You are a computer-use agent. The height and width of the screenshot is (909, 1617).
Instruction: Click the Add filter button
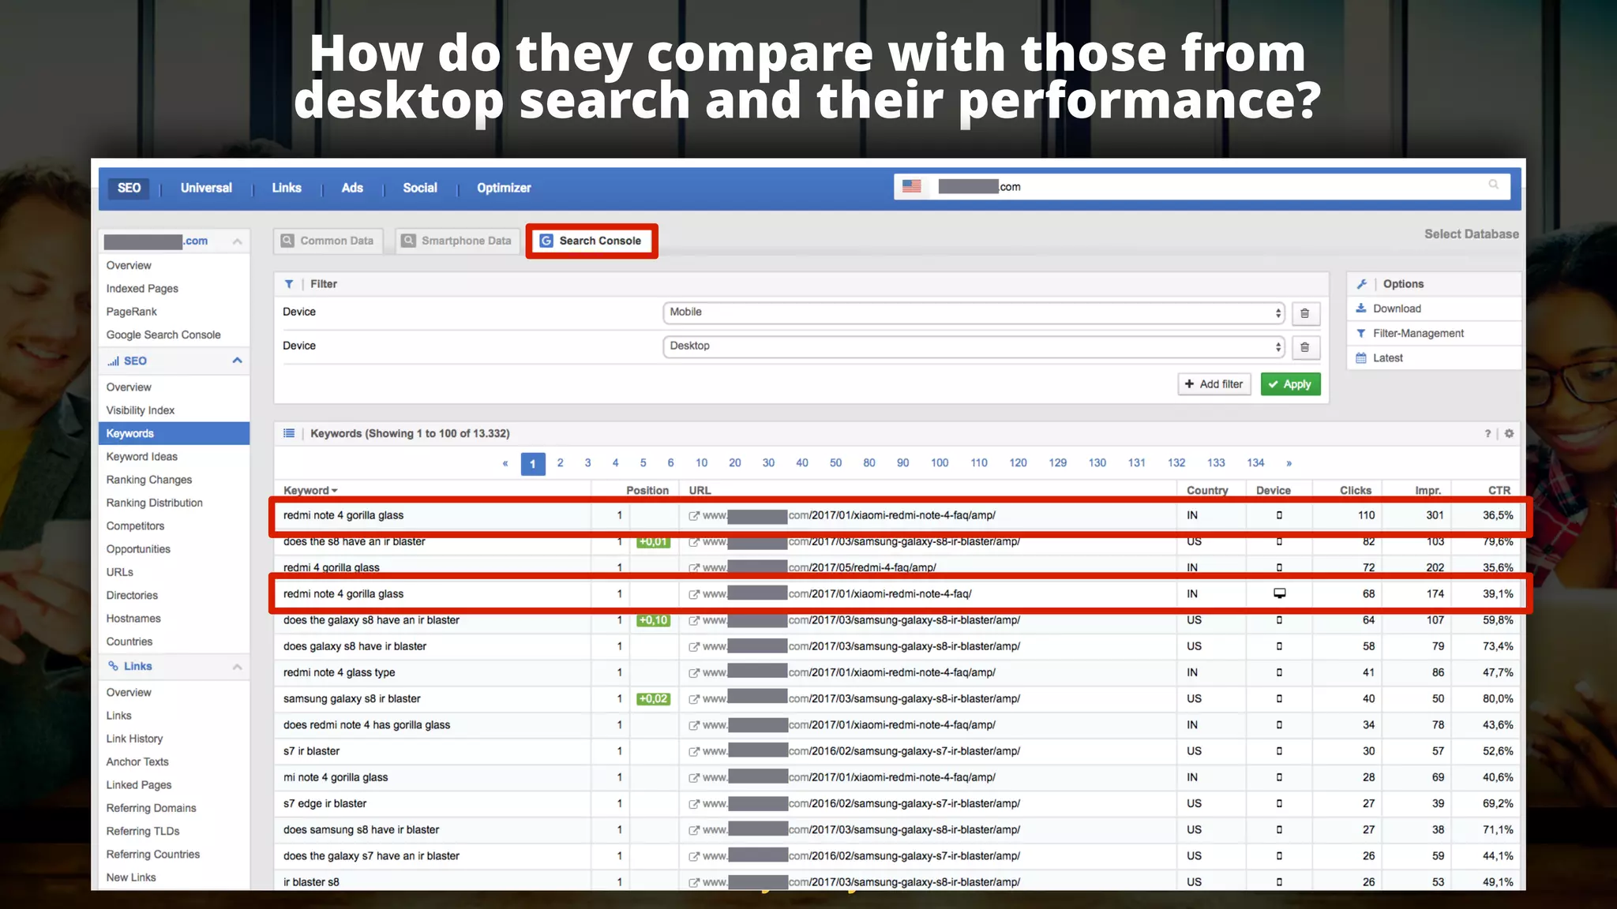(1214, 384)
